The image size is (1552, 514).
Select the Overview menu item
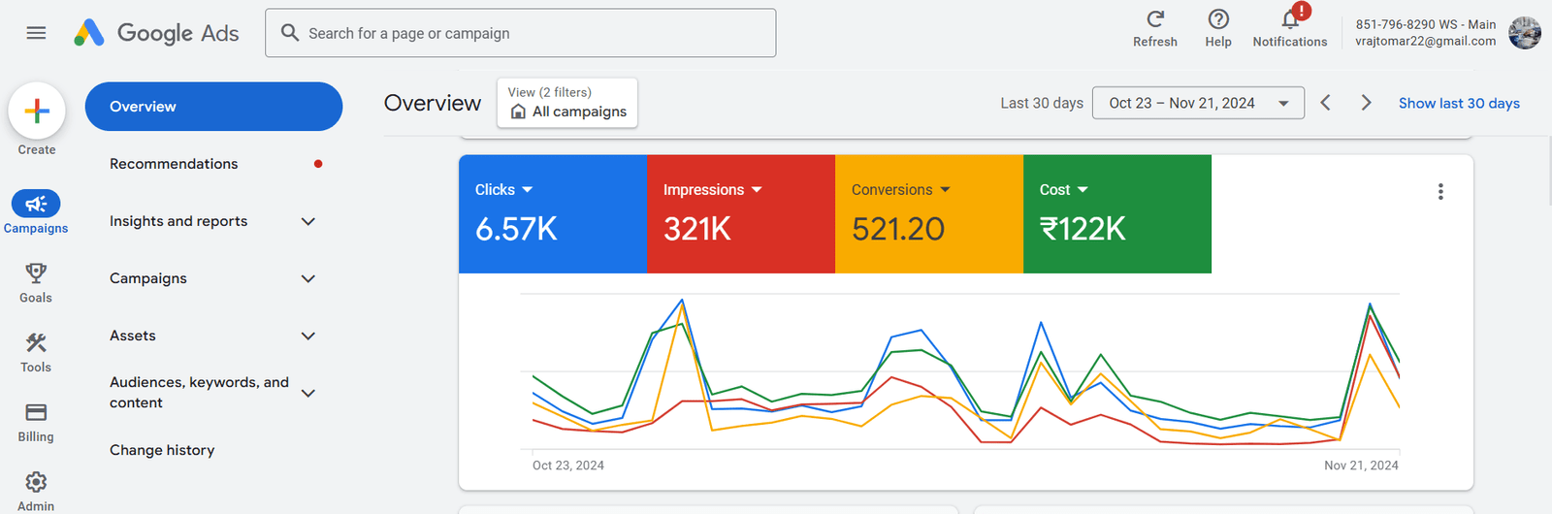[x=213, y=107]
